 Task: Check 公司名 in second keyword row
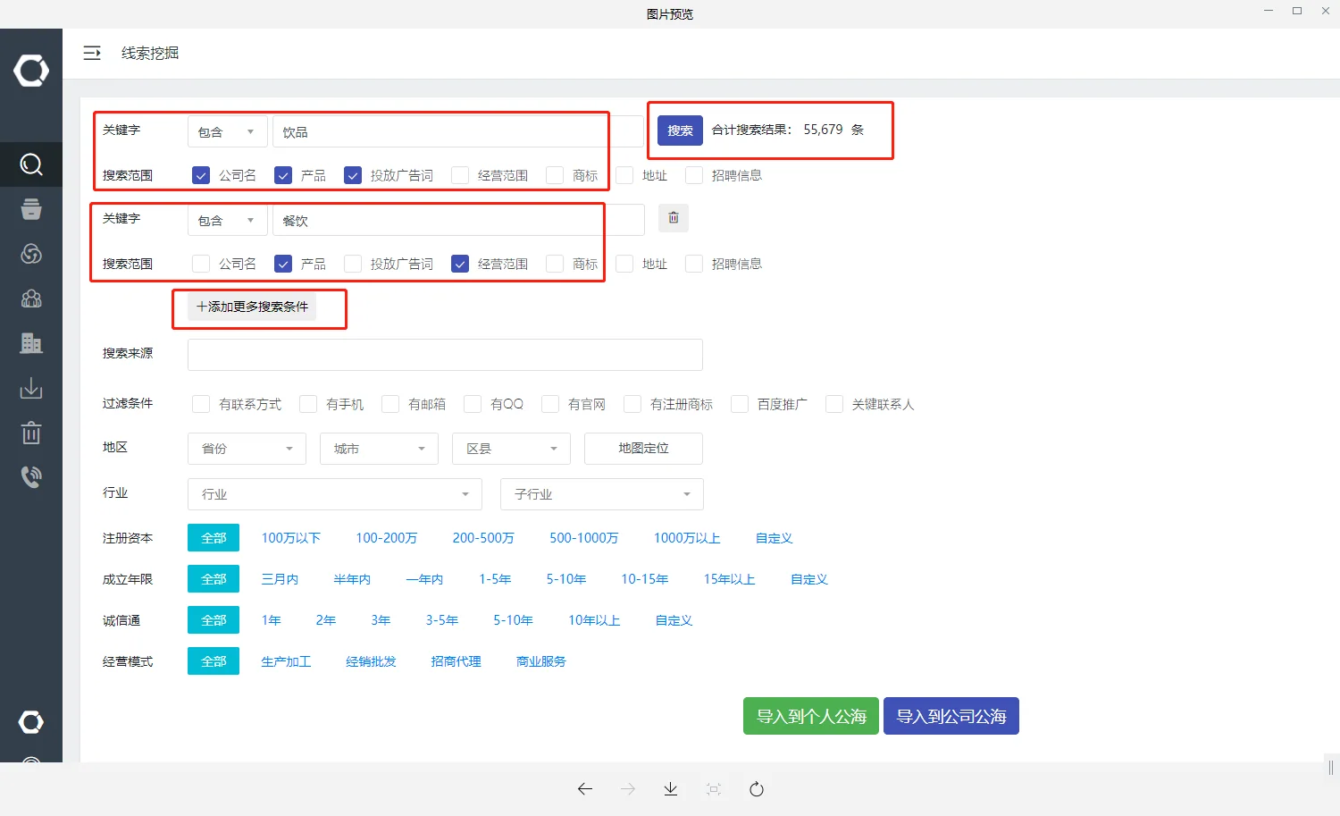click(x=201, y=264)
